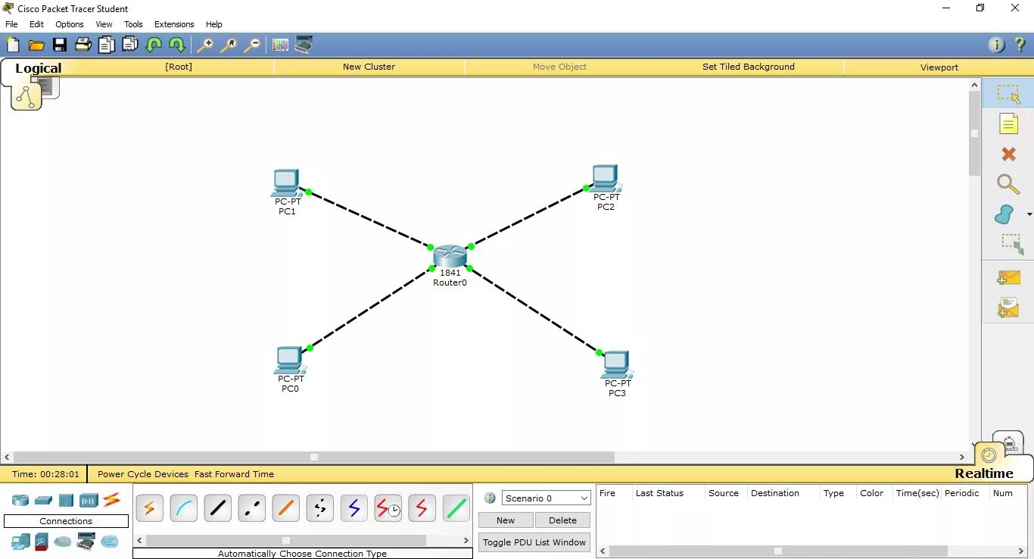This screenshot has height=559, width=1034.
Task: Save the network with the floppy icon
Action: [x=59, y=45]
